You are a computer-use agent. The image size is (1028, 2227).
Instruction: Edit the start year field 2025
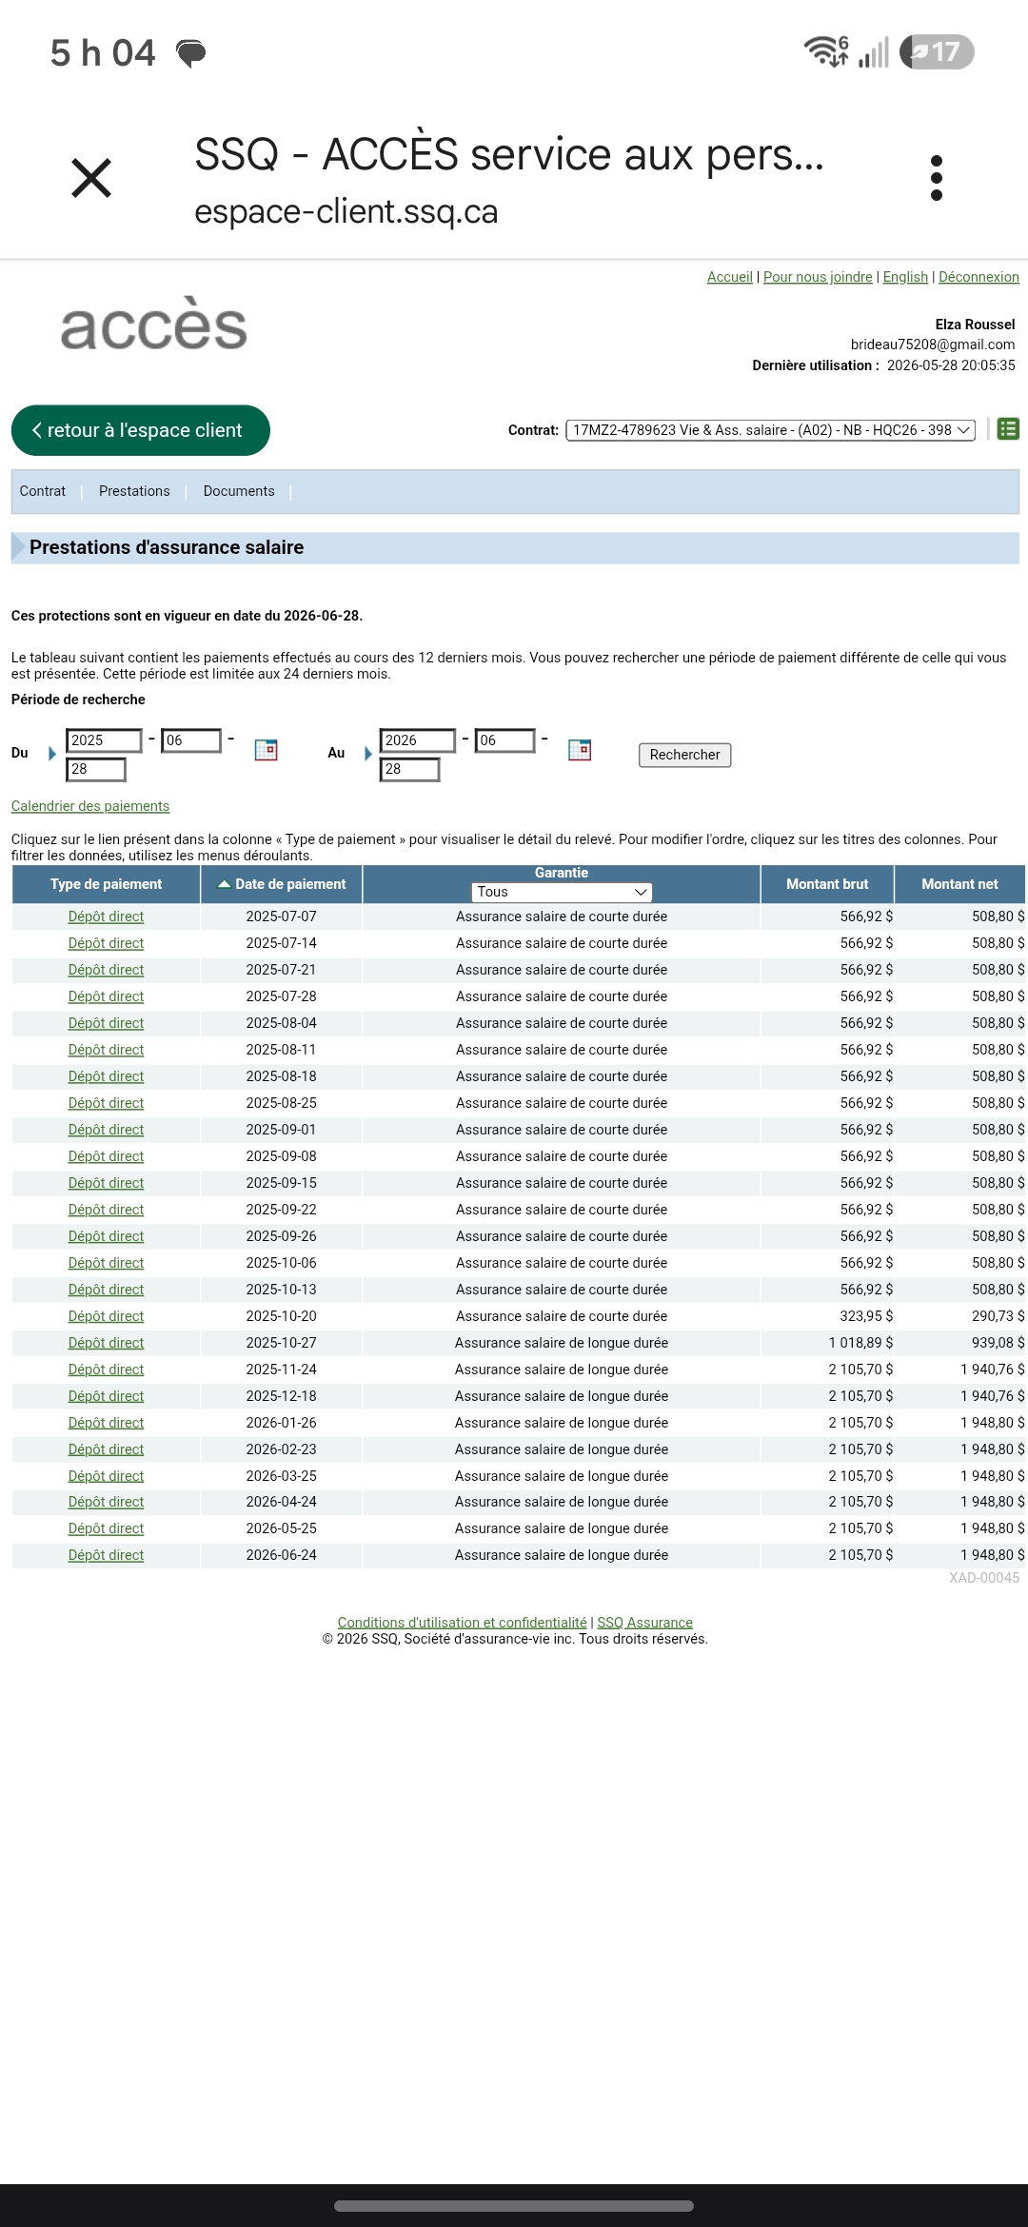coord(104,740)
